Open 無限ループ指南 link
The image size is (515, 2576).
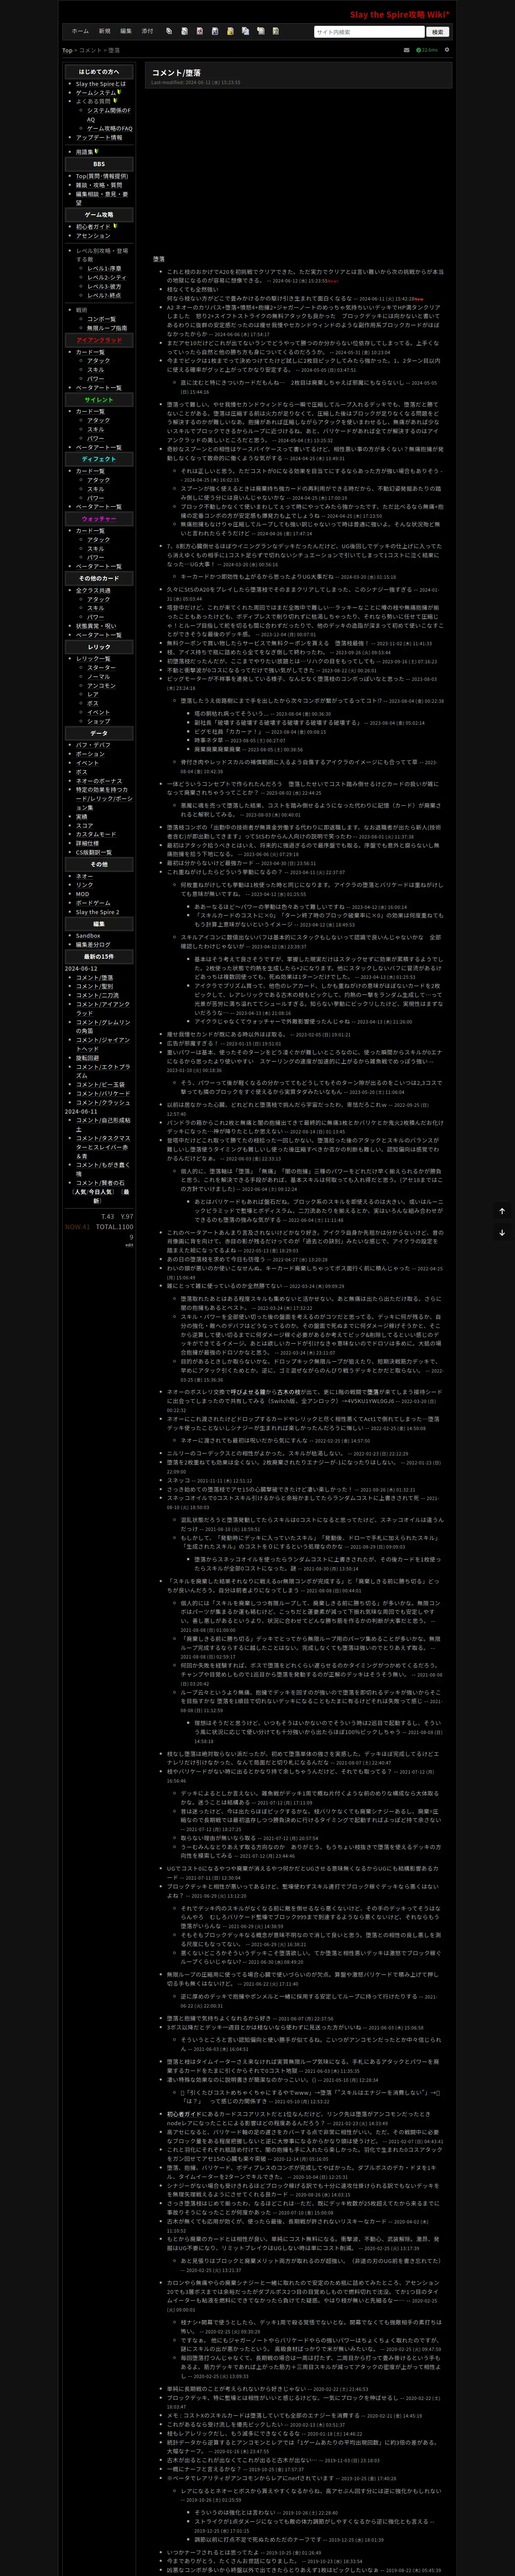[x=106, y=328]
